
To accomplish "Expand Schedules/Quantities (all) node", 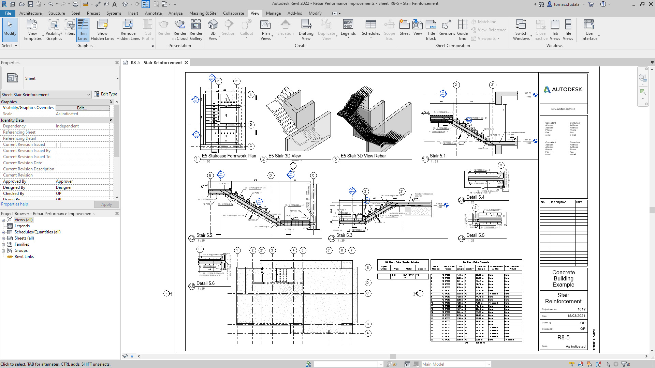I will [x=3, y=232].
